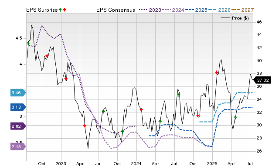Click the 2025 label on the time axis
This screenshot has height=166, width=279.
[212, 163]
